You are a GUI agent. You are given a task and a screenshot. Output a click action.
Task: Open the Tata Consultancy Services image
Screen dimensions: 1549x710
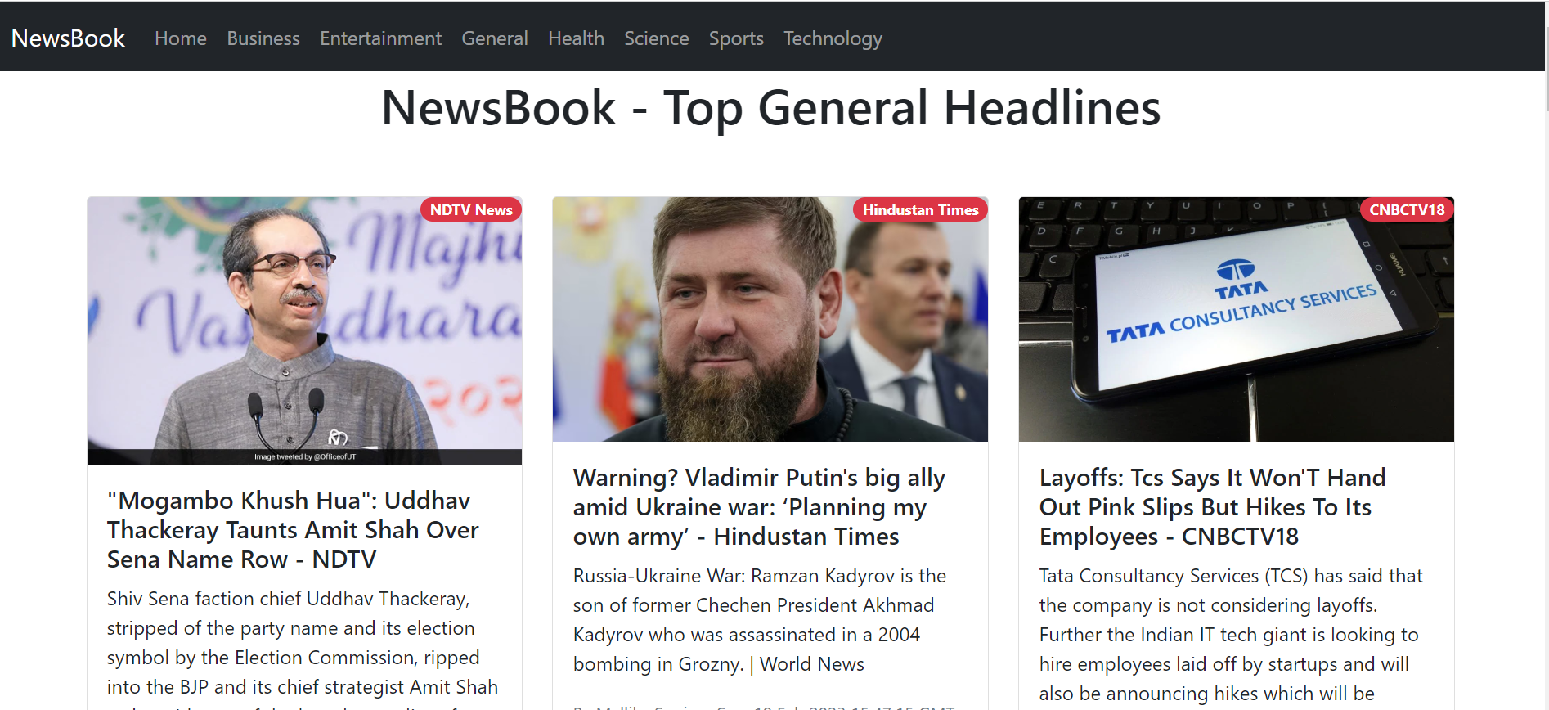[1237, 319]
